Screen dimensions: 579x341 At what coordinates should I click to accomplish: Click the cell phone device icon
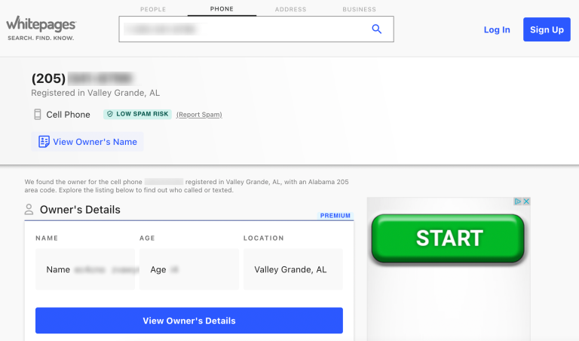37,114
